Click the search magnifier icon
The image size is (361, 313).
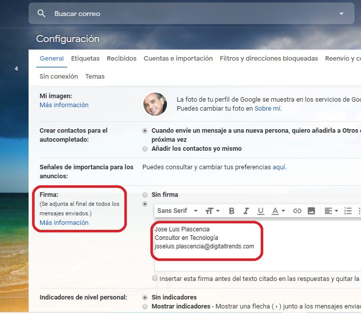41,14
